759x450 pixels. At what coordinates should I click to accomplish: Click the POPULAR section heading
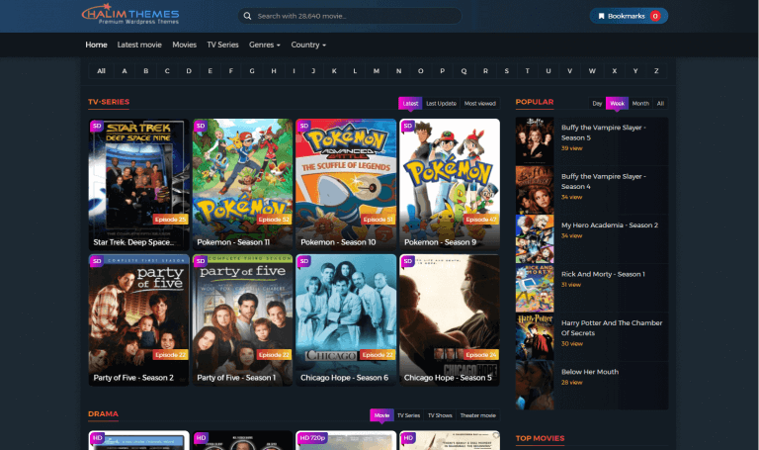[x=535, y=102]
